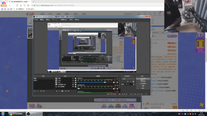Open the OBS 场景集合 menu
Image resolution: width=207 pixels, height=116 pixels.
coord(64,20)
